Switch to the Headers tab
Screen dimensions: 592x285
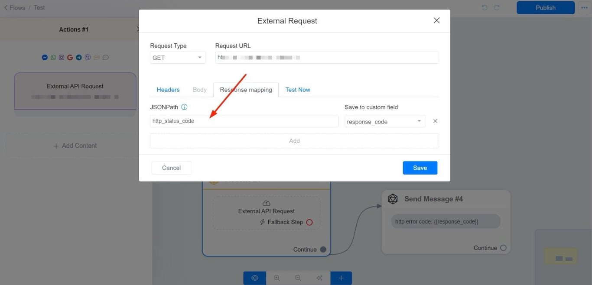point(168,90)
